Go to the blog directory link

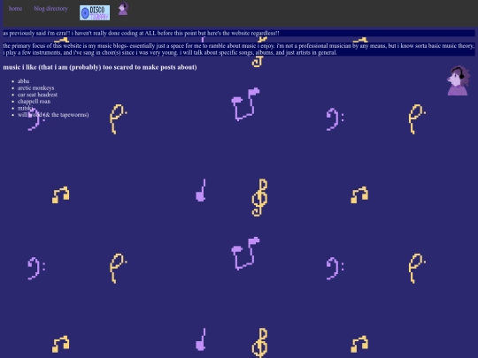tap(50, 9)
